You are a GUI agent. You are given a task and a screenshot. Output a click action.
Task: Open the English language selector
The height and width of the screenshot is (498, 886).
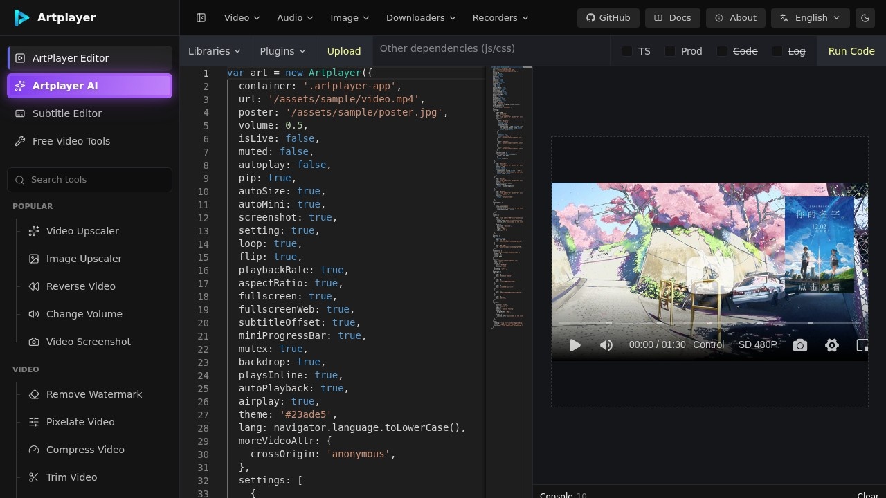tap(811, 18)
